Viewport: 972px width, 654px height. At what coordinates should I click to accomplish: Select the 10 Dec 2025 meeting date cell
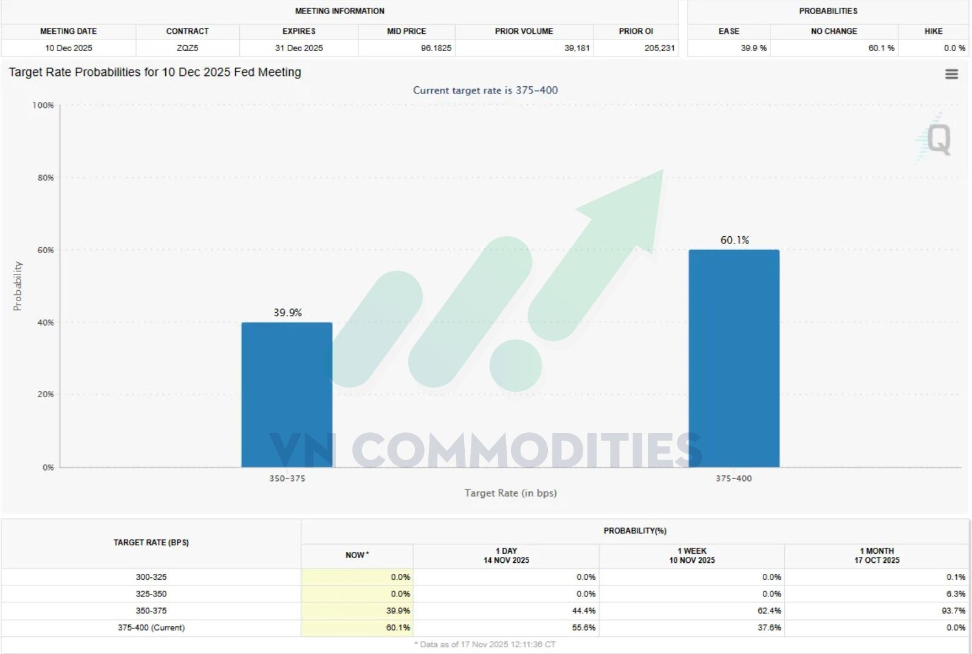(x=69, y=48)
